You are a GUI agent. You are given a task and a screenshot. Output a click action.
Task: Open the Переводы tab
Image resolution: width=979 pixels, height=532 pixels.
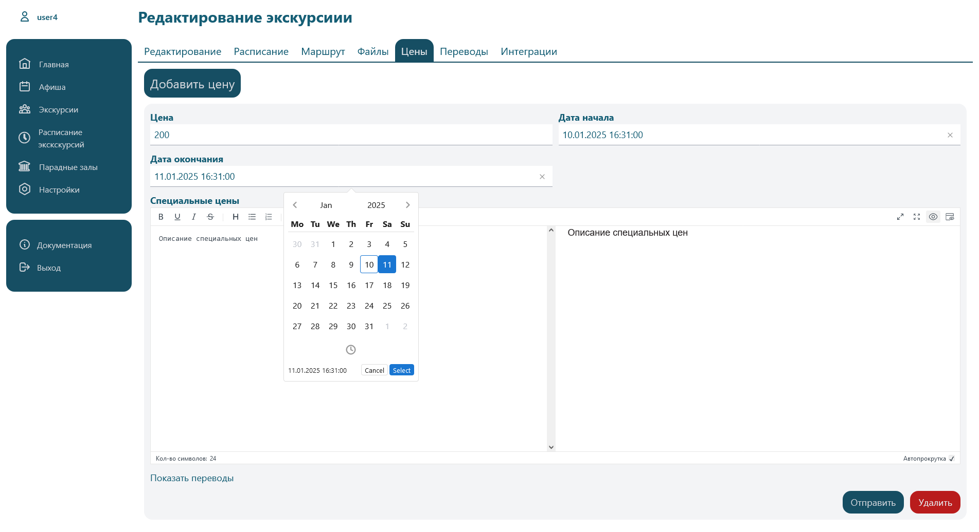click(464, 51)
